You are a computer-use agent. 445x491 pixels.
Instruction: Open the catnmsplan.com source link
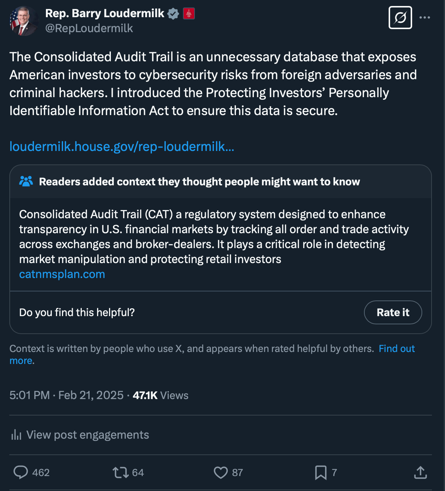click(x=62, y=274)
